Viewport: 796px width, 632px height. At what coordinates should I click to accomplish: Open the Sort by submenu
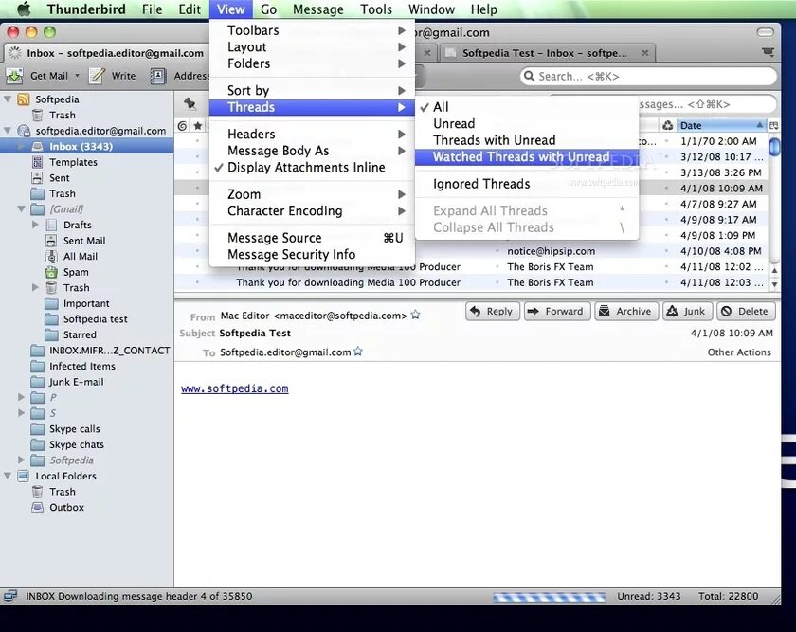click(312, 90)
